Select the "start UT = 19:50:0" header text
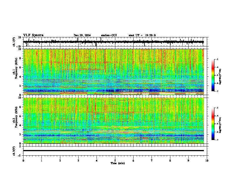Image resolution: width=233 pixels, height=180 pixels. coord(142,35)
